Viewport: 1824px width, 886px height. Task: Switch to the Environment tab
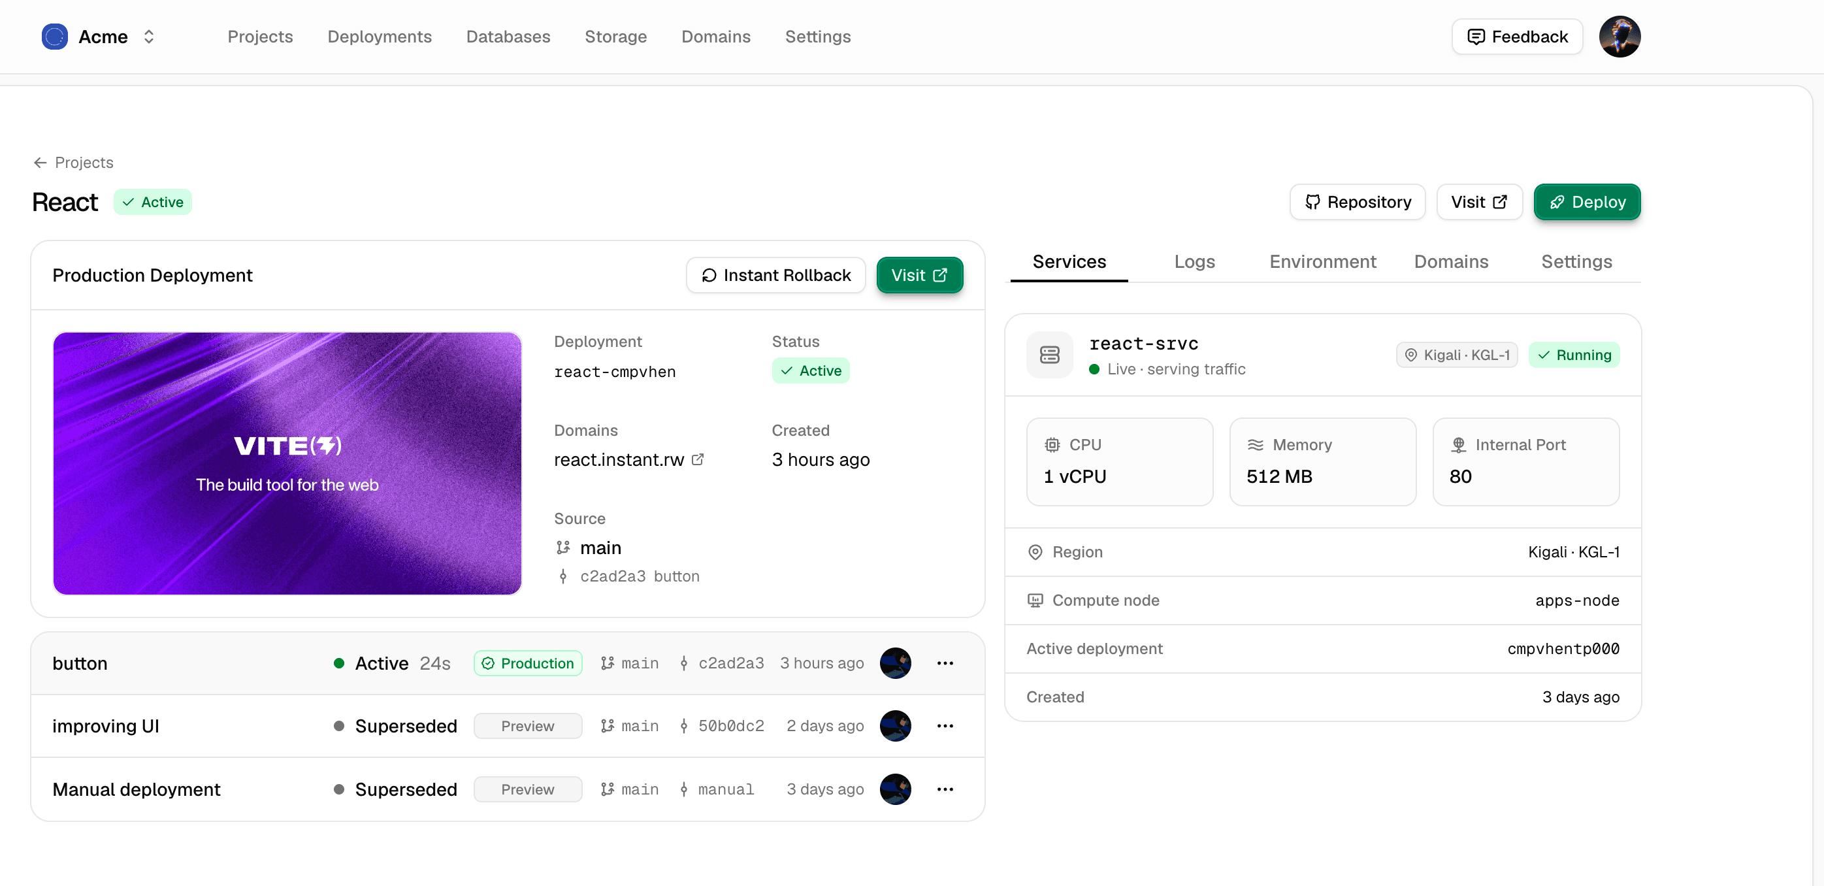click(x=1322, y=262)
